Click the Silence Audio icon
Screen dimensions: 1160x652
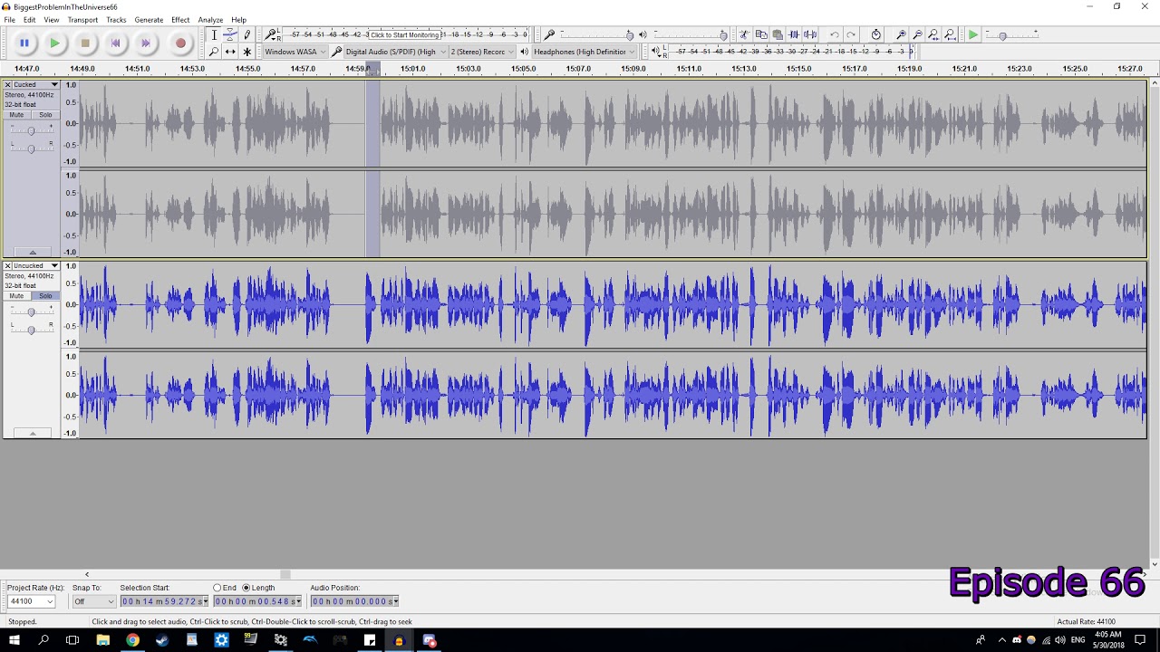[810, 35]
